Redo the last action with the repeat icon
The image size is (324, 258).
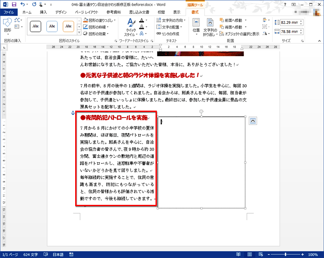[x=34, y=4]
